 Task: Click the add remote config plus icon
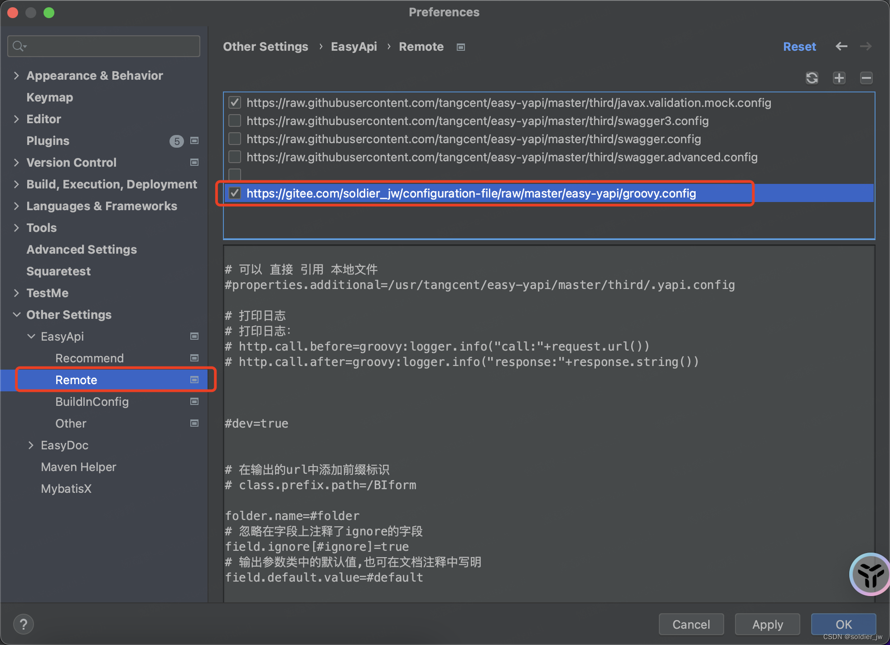pos(839,78)
